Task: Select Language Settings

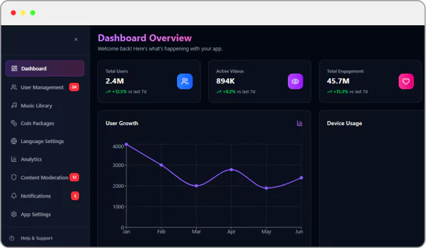Action: [45, 141]
